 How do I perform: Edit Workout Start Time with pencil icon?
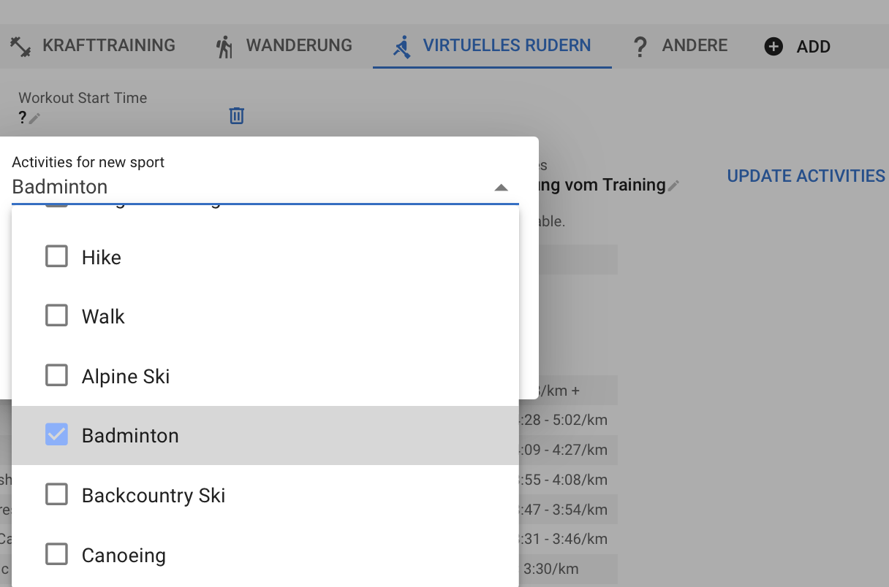tap(34, 118)
